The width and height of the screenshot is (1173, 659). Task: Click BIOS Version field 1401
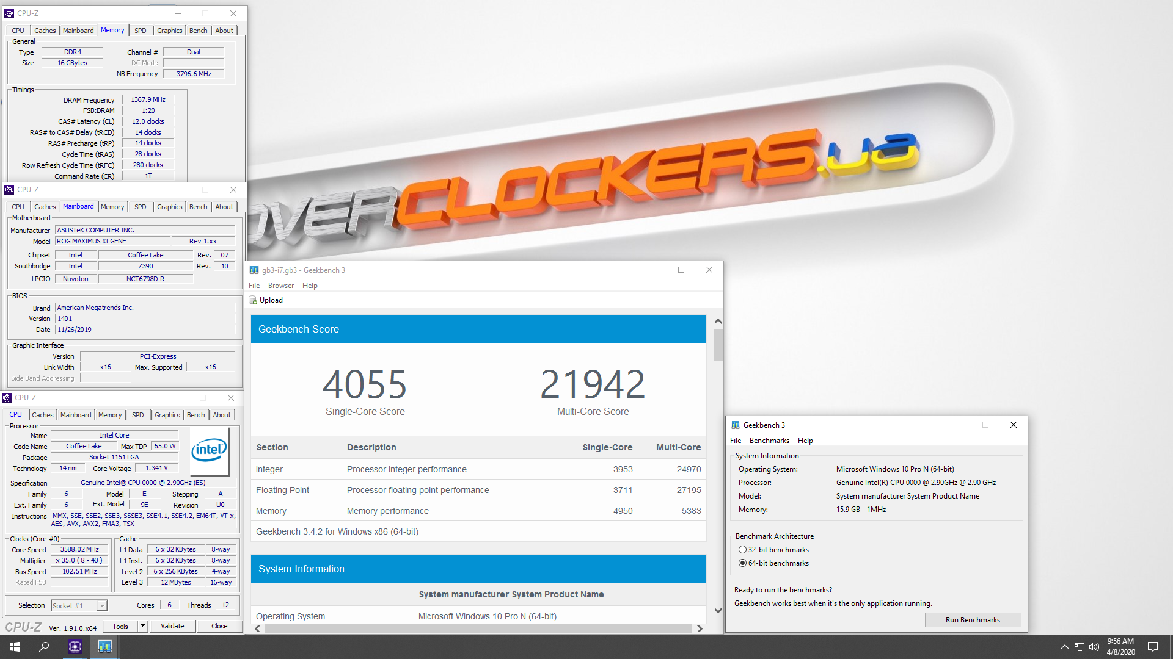[145, 319]
